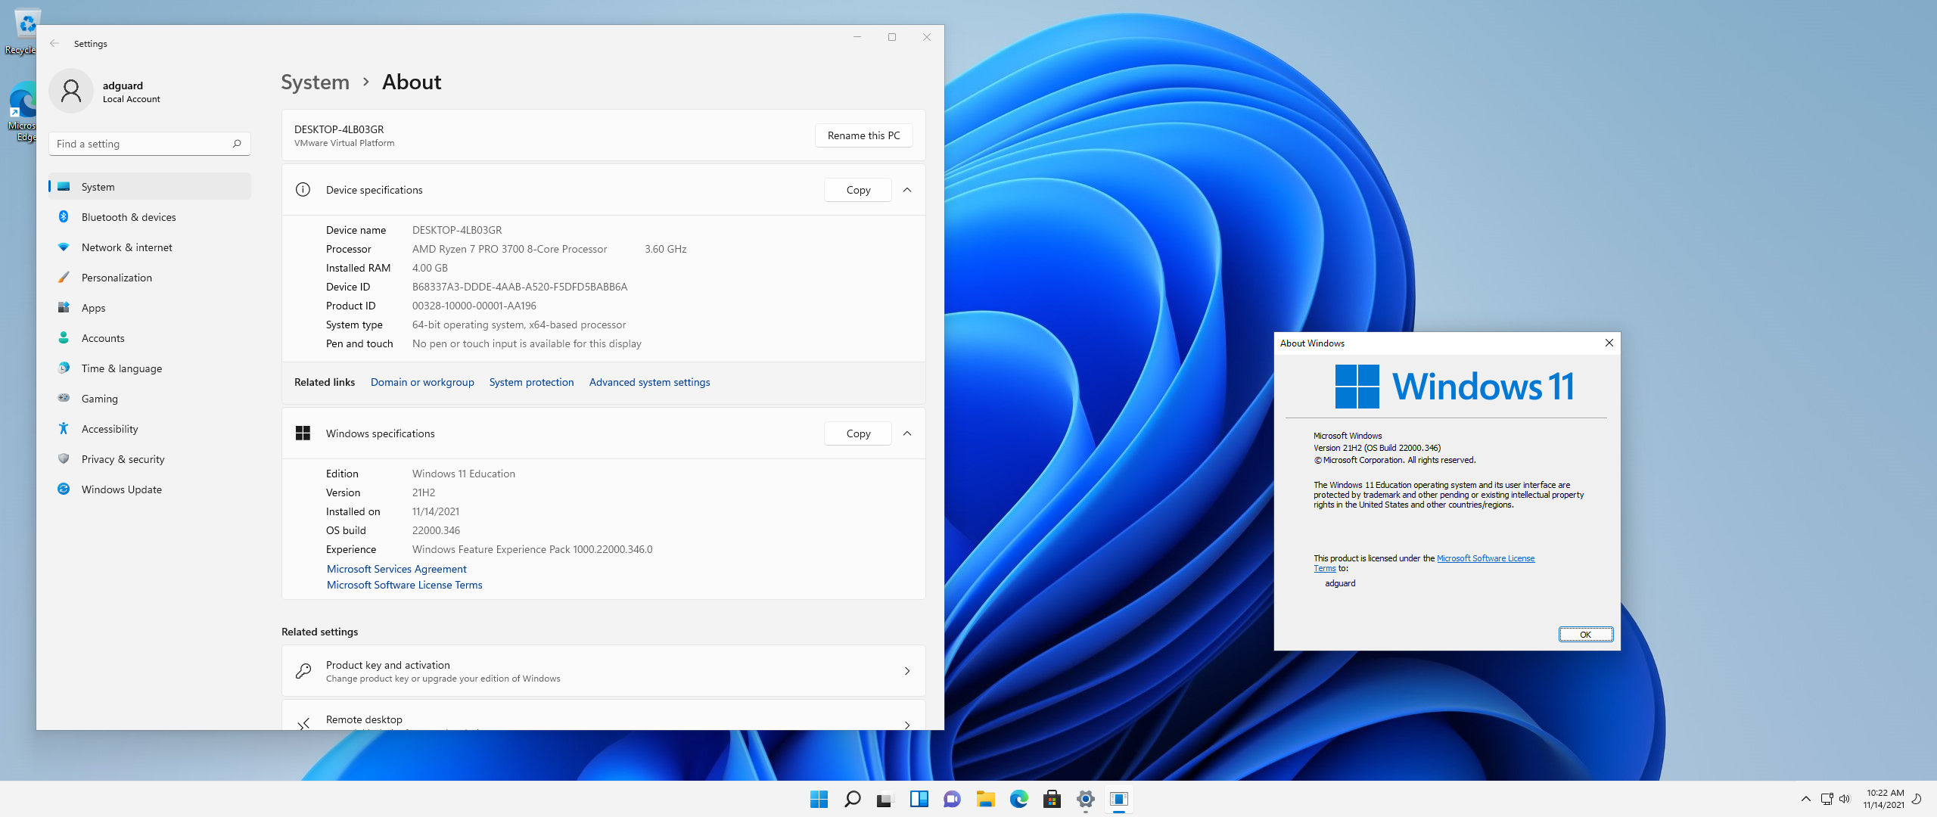Click the key icon beside Product key and activation
The height and width of the screenshot is (817, 1937).
click(303, 671)
